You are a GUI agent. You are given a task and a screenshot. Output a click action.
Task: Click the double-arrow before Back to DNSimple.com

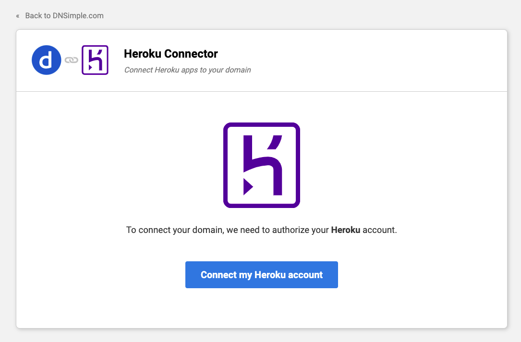click(18, 16)
